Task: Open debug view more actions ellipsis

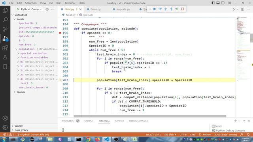Action: (53, 9)
